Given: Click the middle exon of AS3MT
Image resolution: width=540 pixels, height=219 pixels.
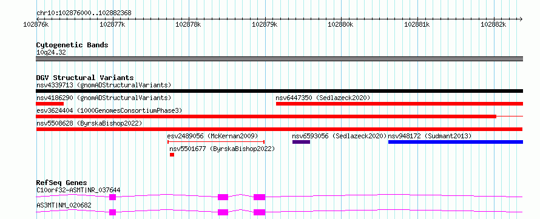Looking at the screenshot, I should pyautogui.click(x=223, y=212).
